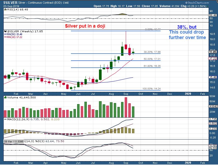The height and width of the screenshot is (165, 218).
Task: Click the MA(10) red line legend marker
Action: 5,37
